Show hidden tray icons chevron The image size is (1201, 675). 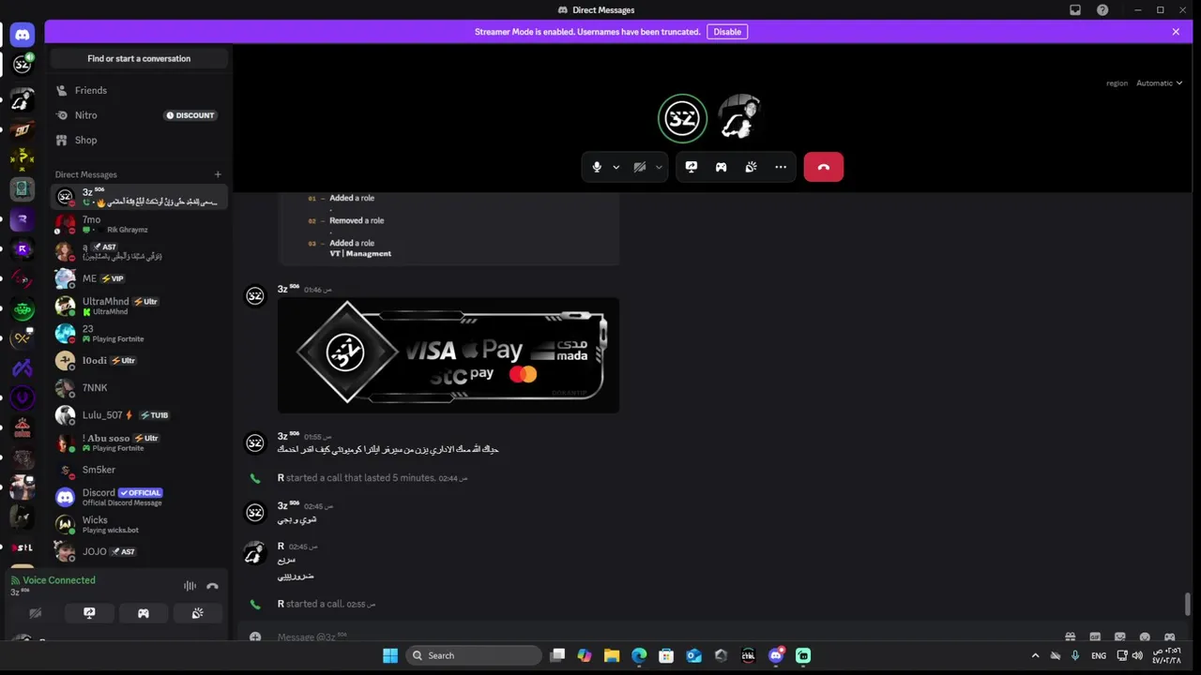[x=1035, y=655]
